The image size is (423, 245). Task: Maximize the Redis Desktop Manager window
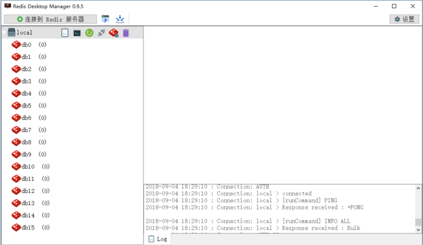(394, 6)
